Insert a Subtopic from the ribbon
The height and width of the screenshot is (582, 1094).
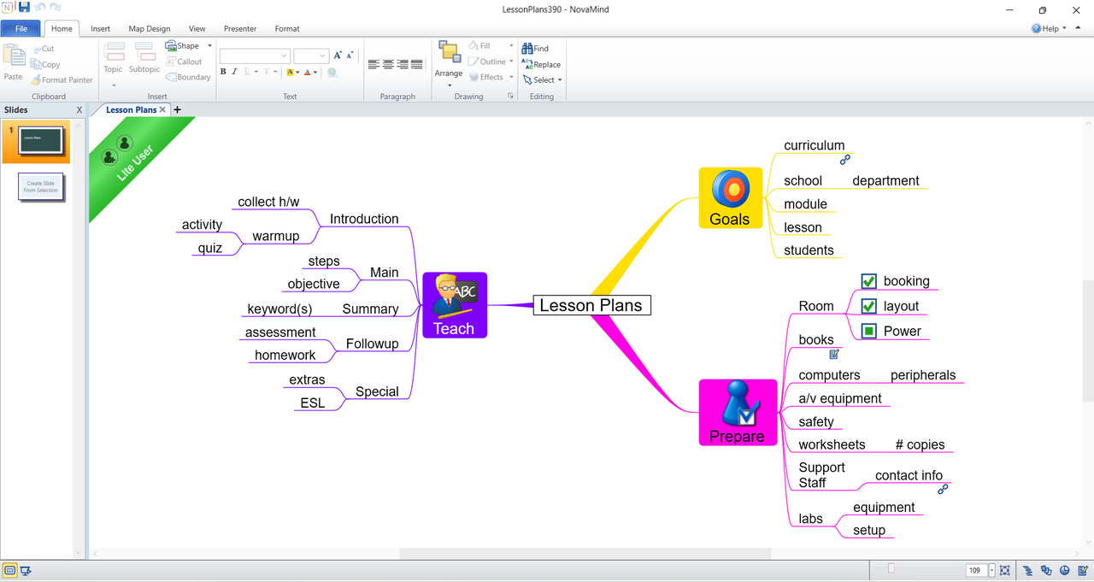tap(144, 58)
